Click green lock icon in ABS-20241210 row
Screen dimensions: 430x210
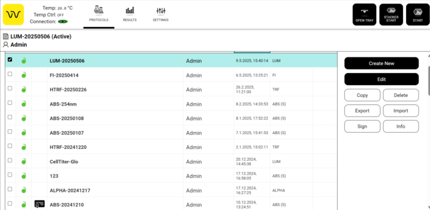tap(24, 204)
